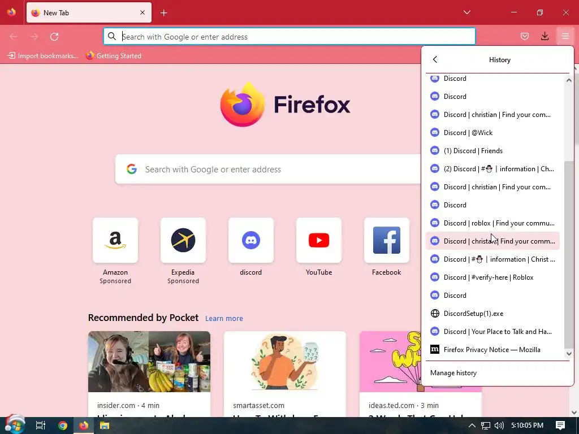The height and width of the screenshot is (434, 579).
Task: Open history entry Discord | @Wick
Action: (x=492, y=132)
